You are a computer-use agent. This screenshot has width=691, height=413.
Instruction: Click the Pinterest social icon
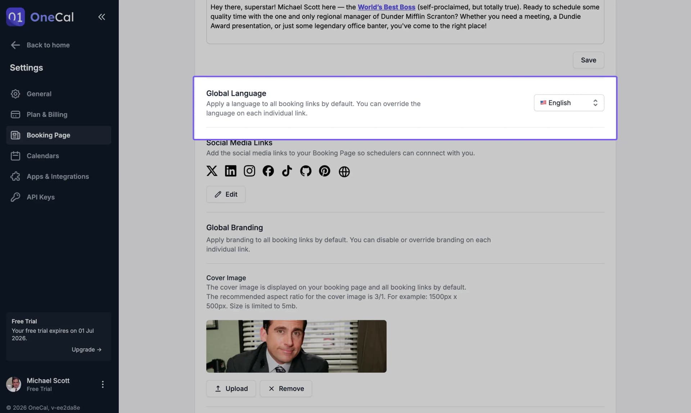point(324,171)
